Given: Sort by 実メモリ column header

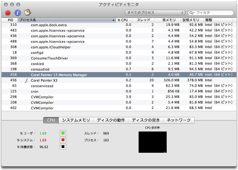Looking at the screenshot, I should click(x=168, y=20).
